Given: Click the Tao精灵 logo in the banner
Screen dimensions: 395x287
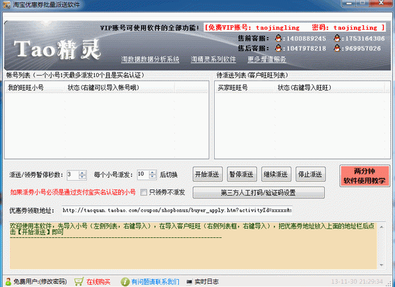Looking at the screenshot, I should 57,49.
